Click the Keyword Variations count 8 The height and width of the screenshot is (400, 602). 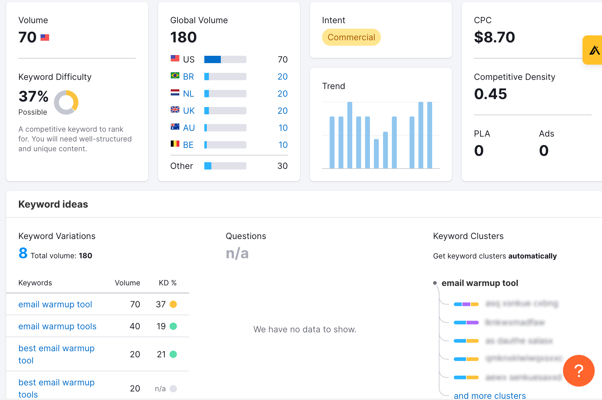pyautogui.click(x=23, y=253)
